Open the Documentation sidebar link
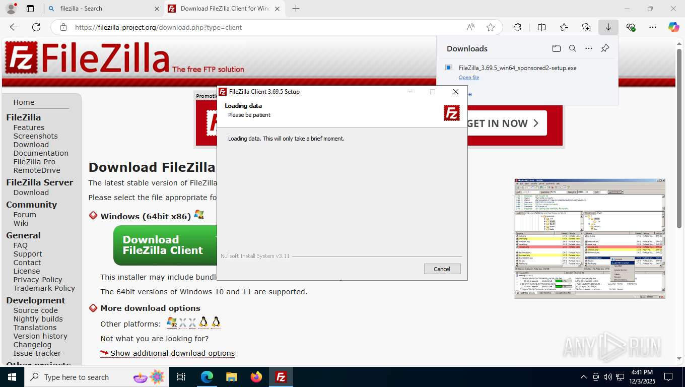 pyautogui.click(x=41, y=153)
